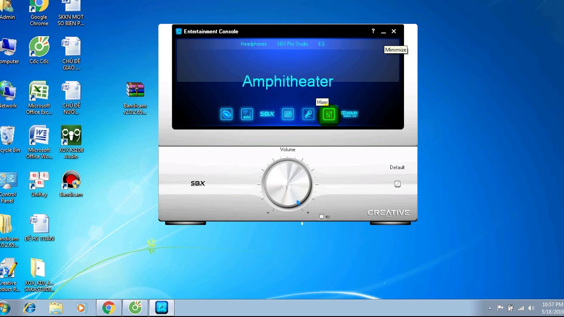Image resolution: width=564 pixels, height=317 pixels.
Task: Click the Amphitheater preset display
Action: [288, 81]
